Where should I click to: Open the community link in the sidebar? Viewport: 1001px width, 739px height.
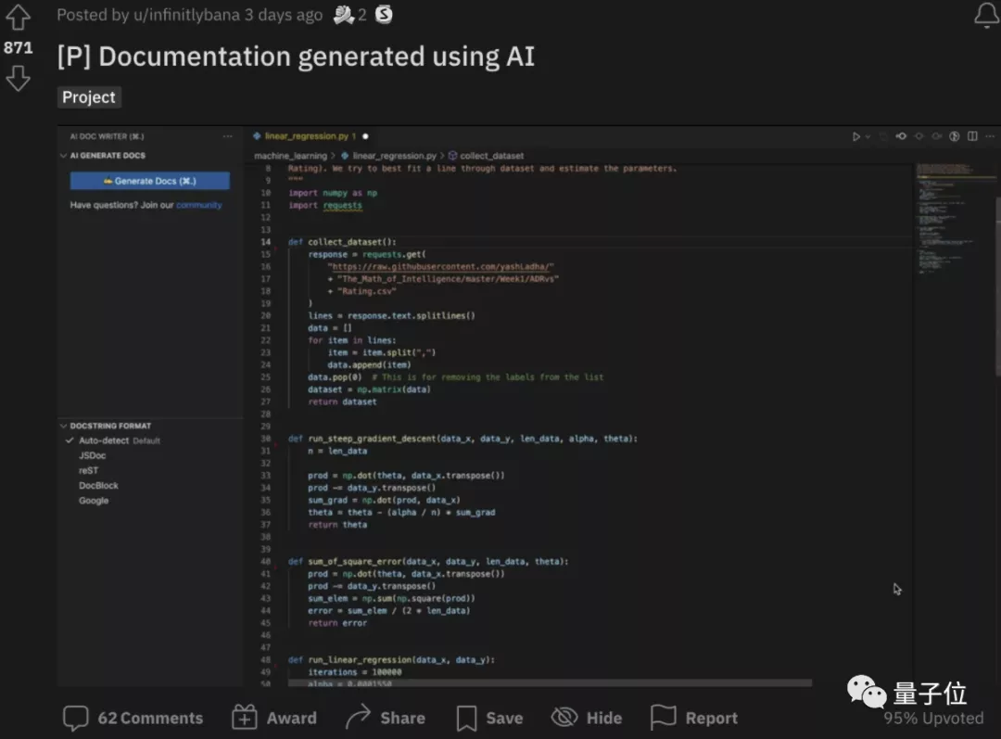[199, 205]
